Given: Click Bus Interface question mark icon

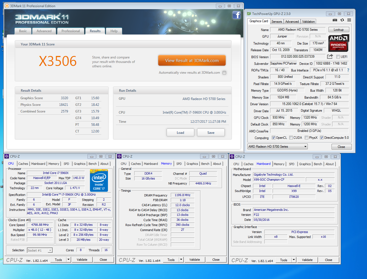Looking at the screenshot, I should [348, 70].
